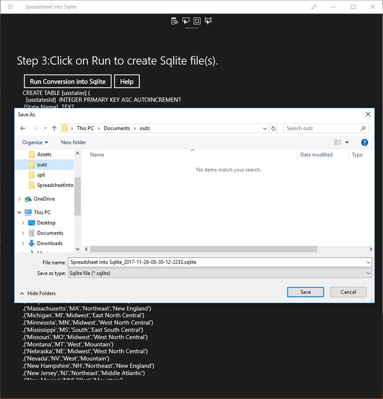
Task: Go back using the Save As back arrow
Action: tap(22, 128)
